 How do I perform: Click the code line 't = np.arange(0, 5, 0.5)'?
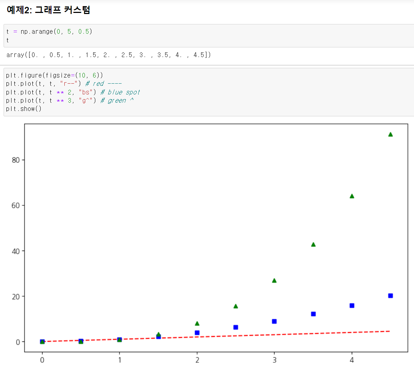point(49,32)
